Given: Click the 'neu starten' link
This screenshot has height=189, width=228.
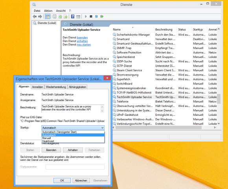Looking at the screenshot, I should pos(84,45).
